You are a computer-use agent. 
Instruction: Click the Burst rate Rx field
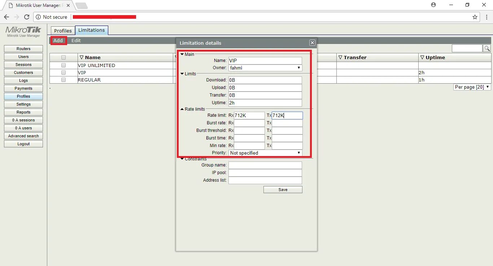tap(249, 123)
